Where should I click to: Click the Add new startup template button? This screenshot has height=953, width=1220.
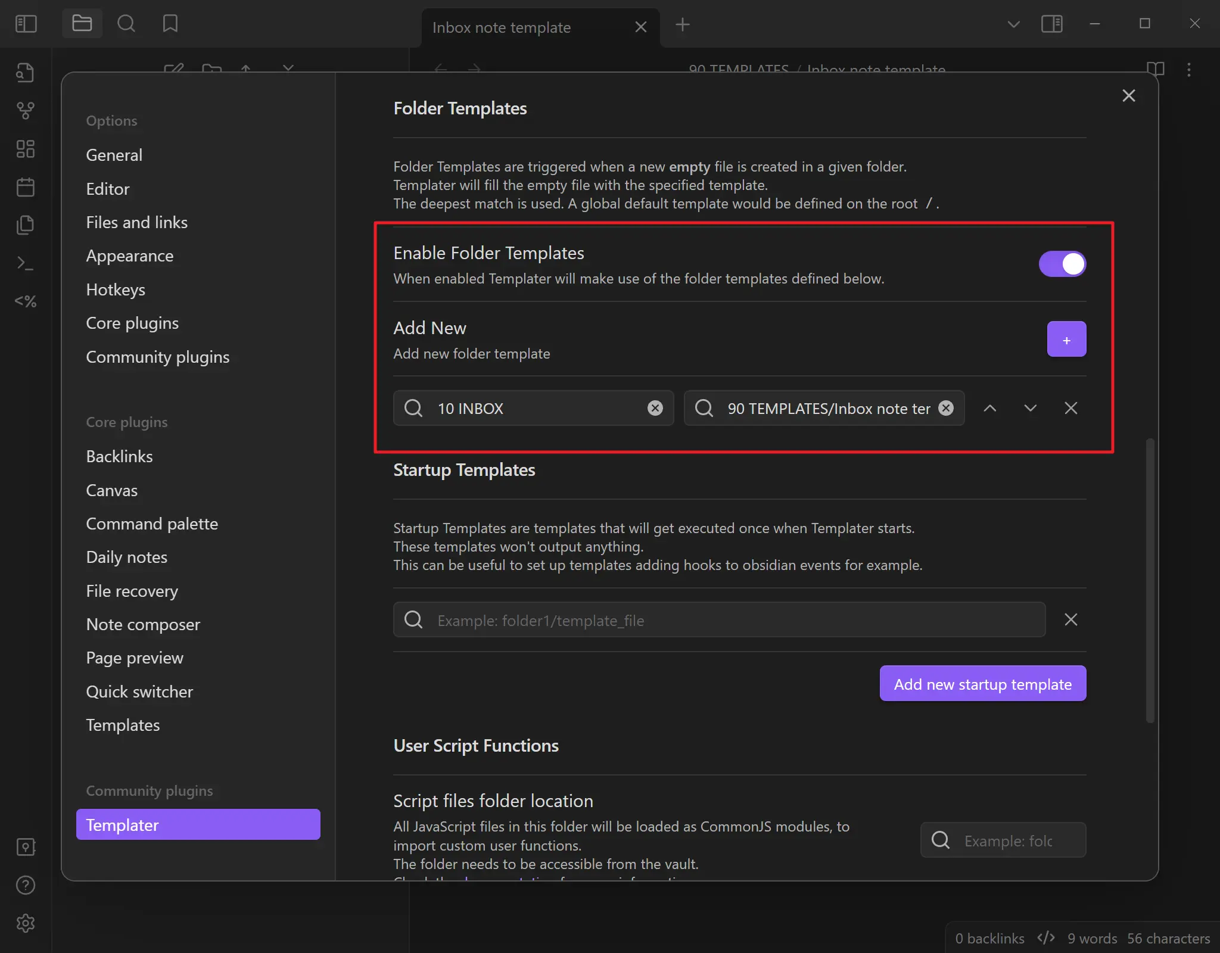[x=982, y=684]
